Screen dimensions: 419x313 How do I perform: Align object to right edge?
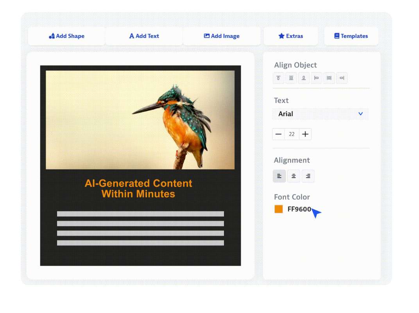point(342,78)
